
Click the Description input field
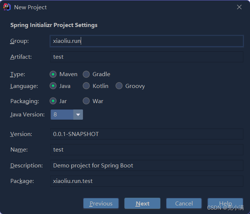147,166
